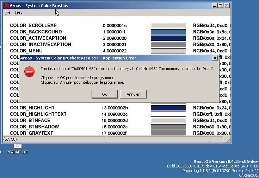Viewport: 259px width, 178px height.
Task: Click the COLOR_GRAYTEXT label
Action: pyautogui.click(x=31, y=133)
